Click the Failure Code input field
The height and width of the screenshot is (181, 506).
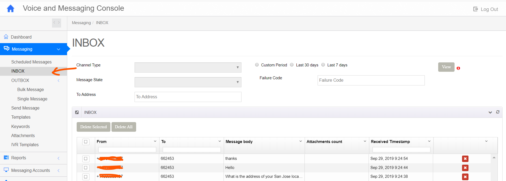tap(371, 80)
